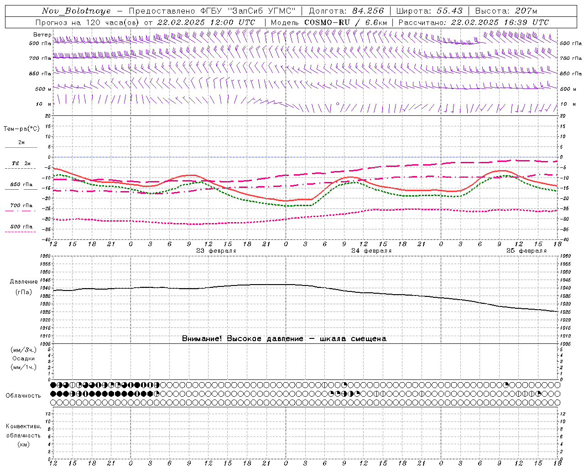Click the 'Рассчитано: 22.02.2025 16:39 UTC' text
The height and width of the screenshot is (467, 584).
(474, 22)
